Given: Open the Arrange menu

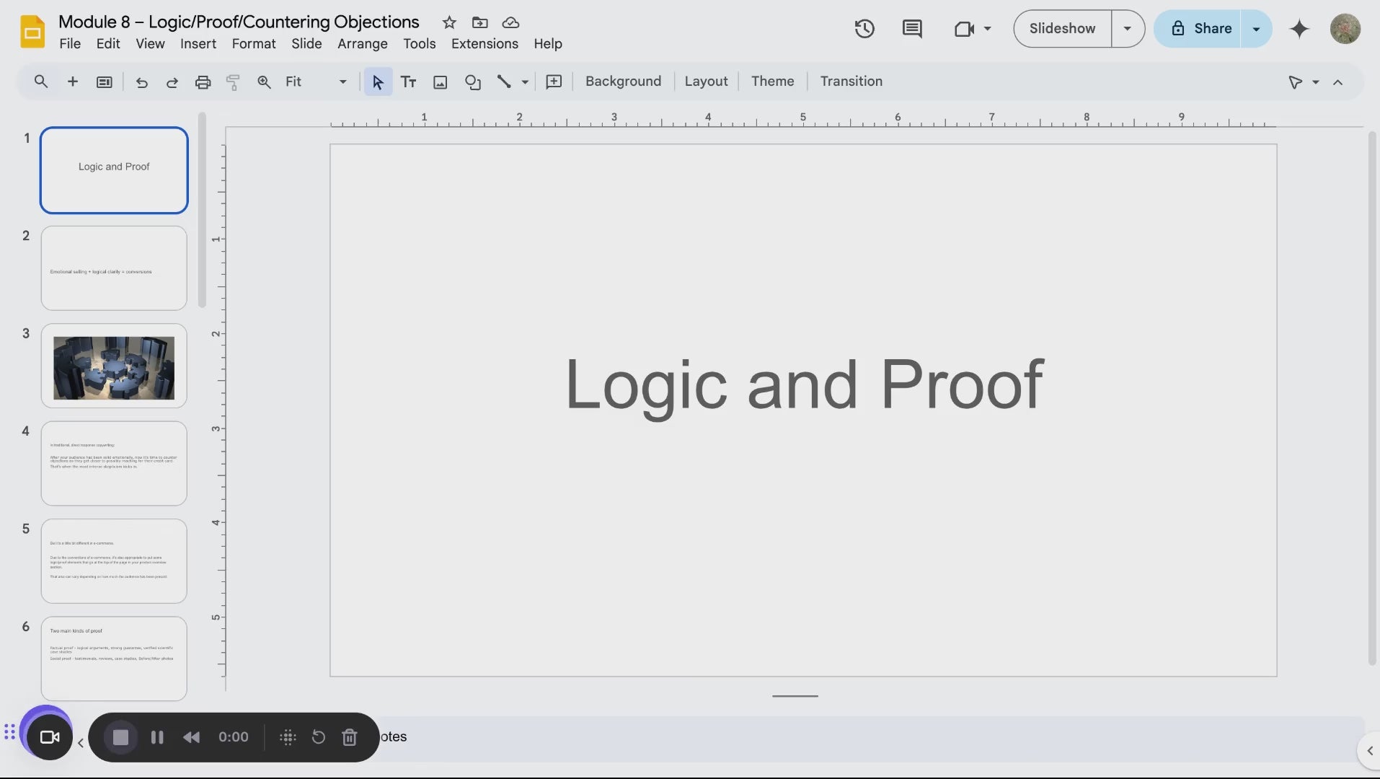Looking at the screenshot, I should click(x=362, y=44).
